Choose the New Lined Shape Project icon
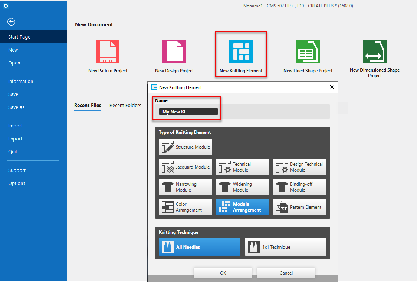The height and width of the screenshot is (282, 417). pos(308,52)
